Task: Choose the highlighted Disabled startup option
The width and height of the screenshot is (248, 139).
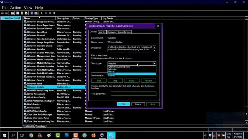Action: click(132, 74)
